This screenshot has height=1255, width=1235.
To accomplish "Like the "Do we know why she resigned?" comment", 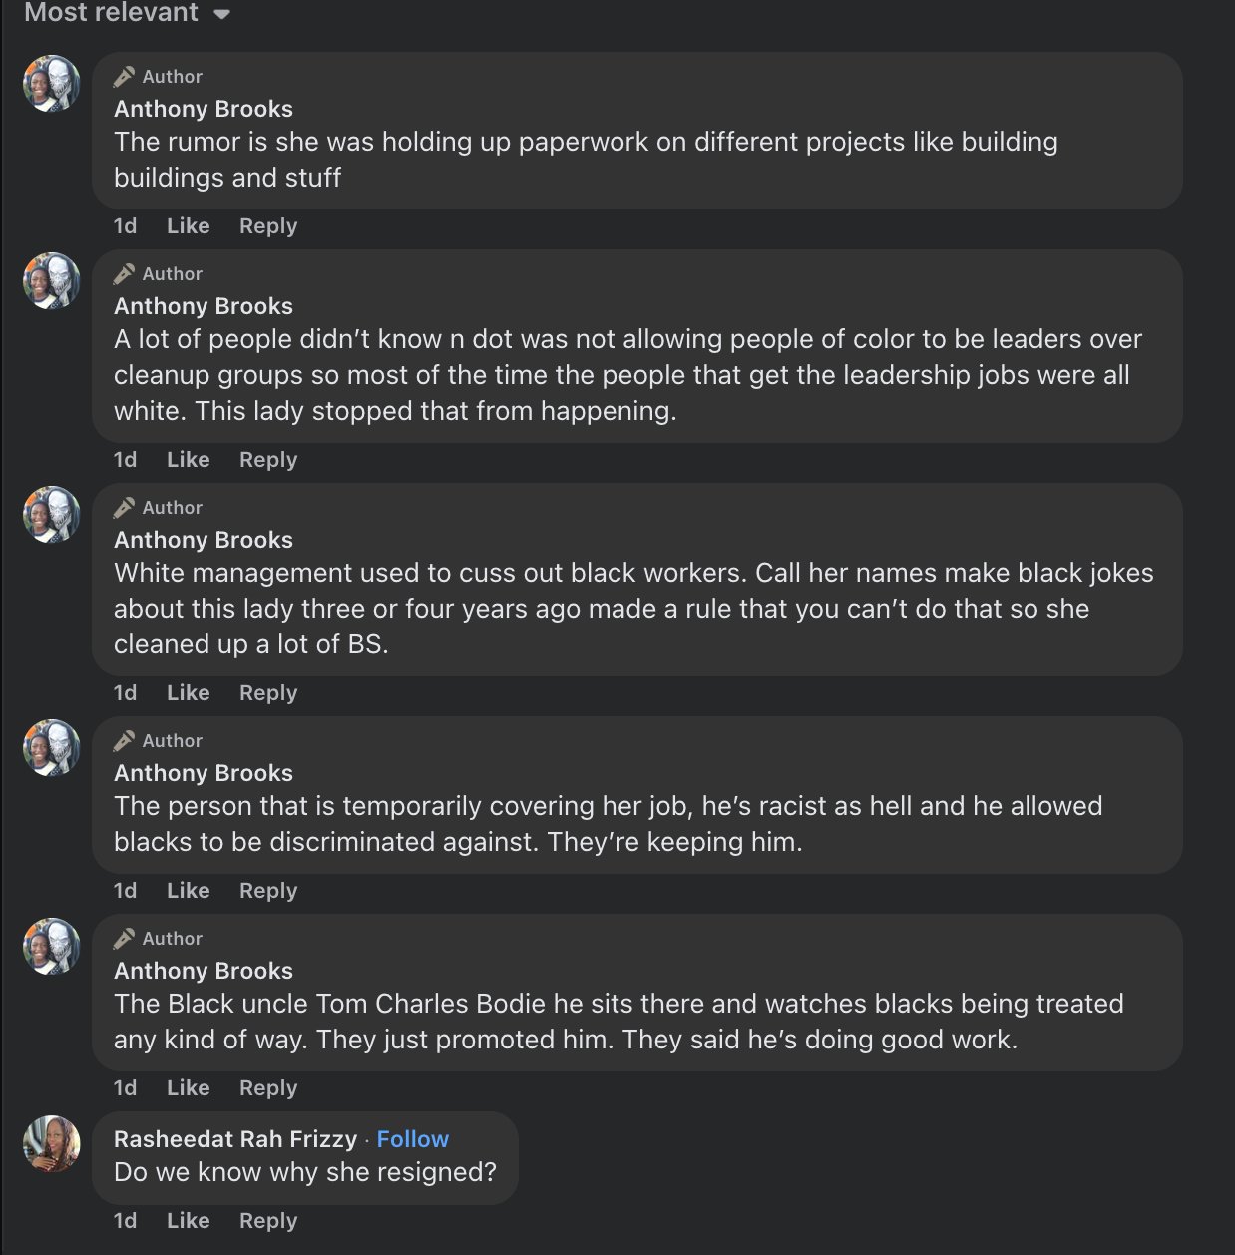I will pos(188,1221).
